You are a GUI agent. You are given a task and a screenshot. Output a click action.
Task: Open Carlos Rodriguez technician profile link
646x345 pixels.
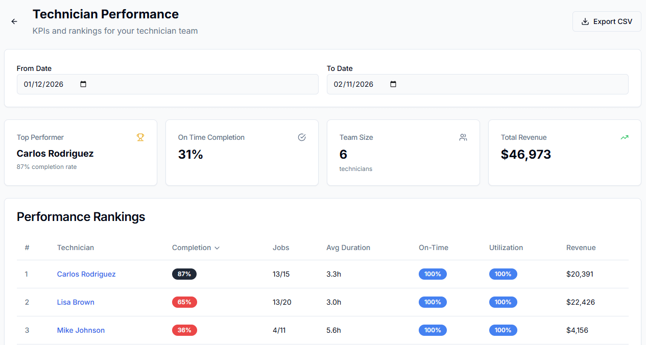86,274
